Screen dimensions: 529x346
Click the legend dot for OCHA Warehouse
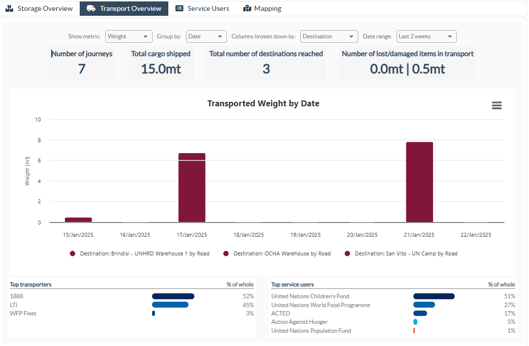225,253
